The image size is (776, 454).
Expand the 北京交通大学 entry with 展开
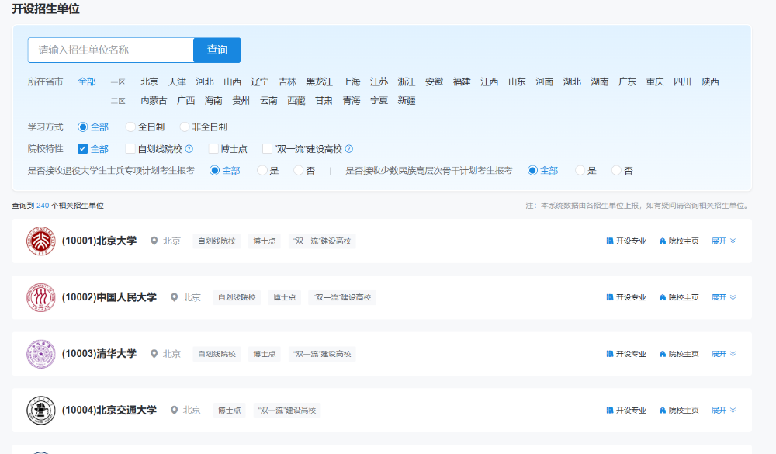723,410
